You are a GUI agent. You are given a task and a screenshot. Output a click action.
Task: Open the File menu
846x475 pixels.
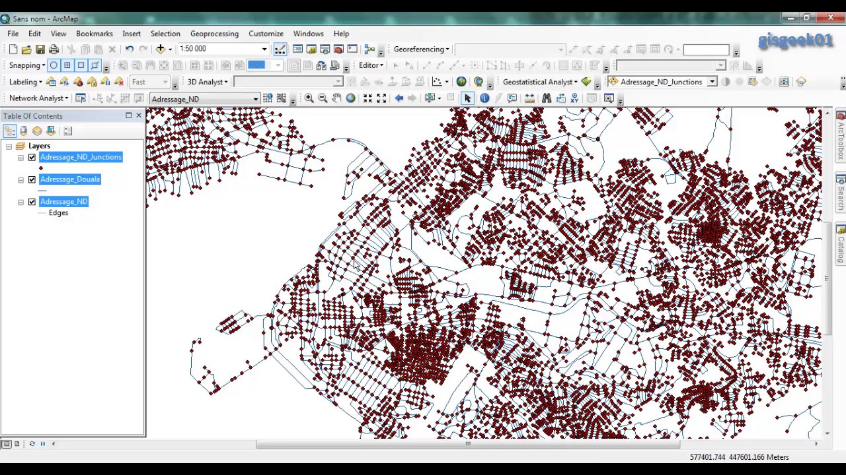pyautogui.click(x=13, y=34)
